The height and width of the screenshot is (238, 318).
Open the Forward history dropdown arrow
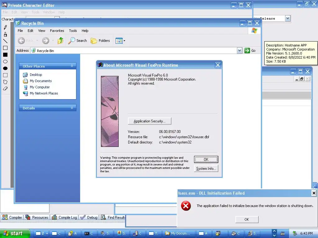pos(53,41)
